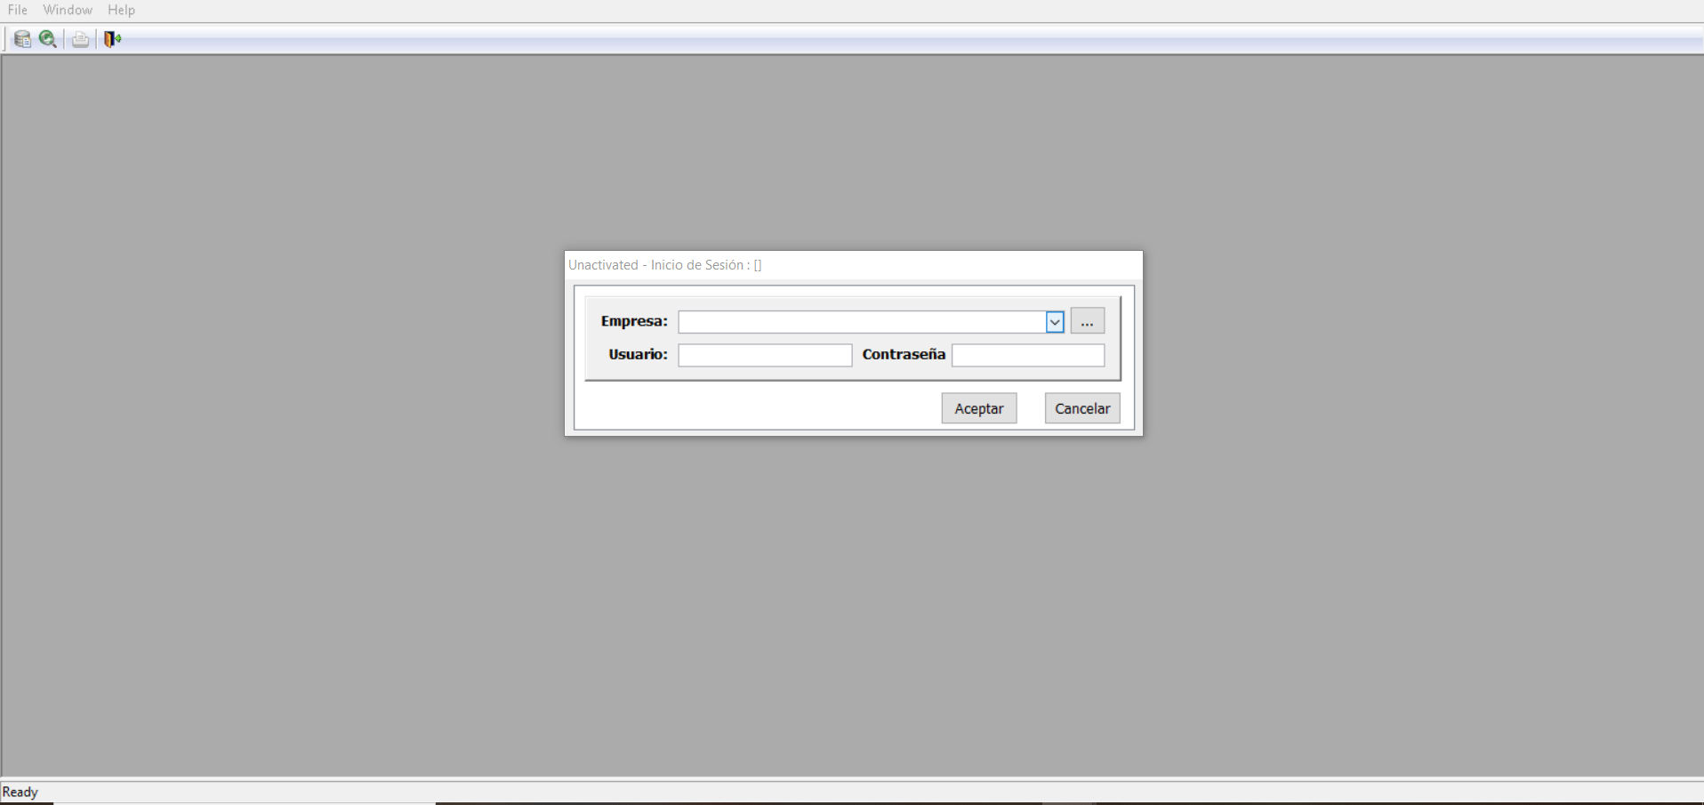Focus the Usuario input field
The width and height of the screenshot is (1704, 805).
pyautogui.click(x=765, y=356)
